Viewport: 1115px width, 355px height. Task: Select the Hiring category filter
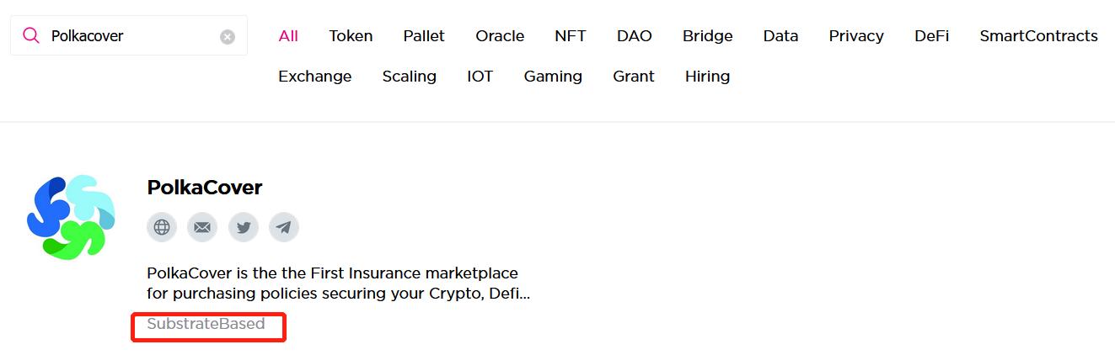click(708, 77)
